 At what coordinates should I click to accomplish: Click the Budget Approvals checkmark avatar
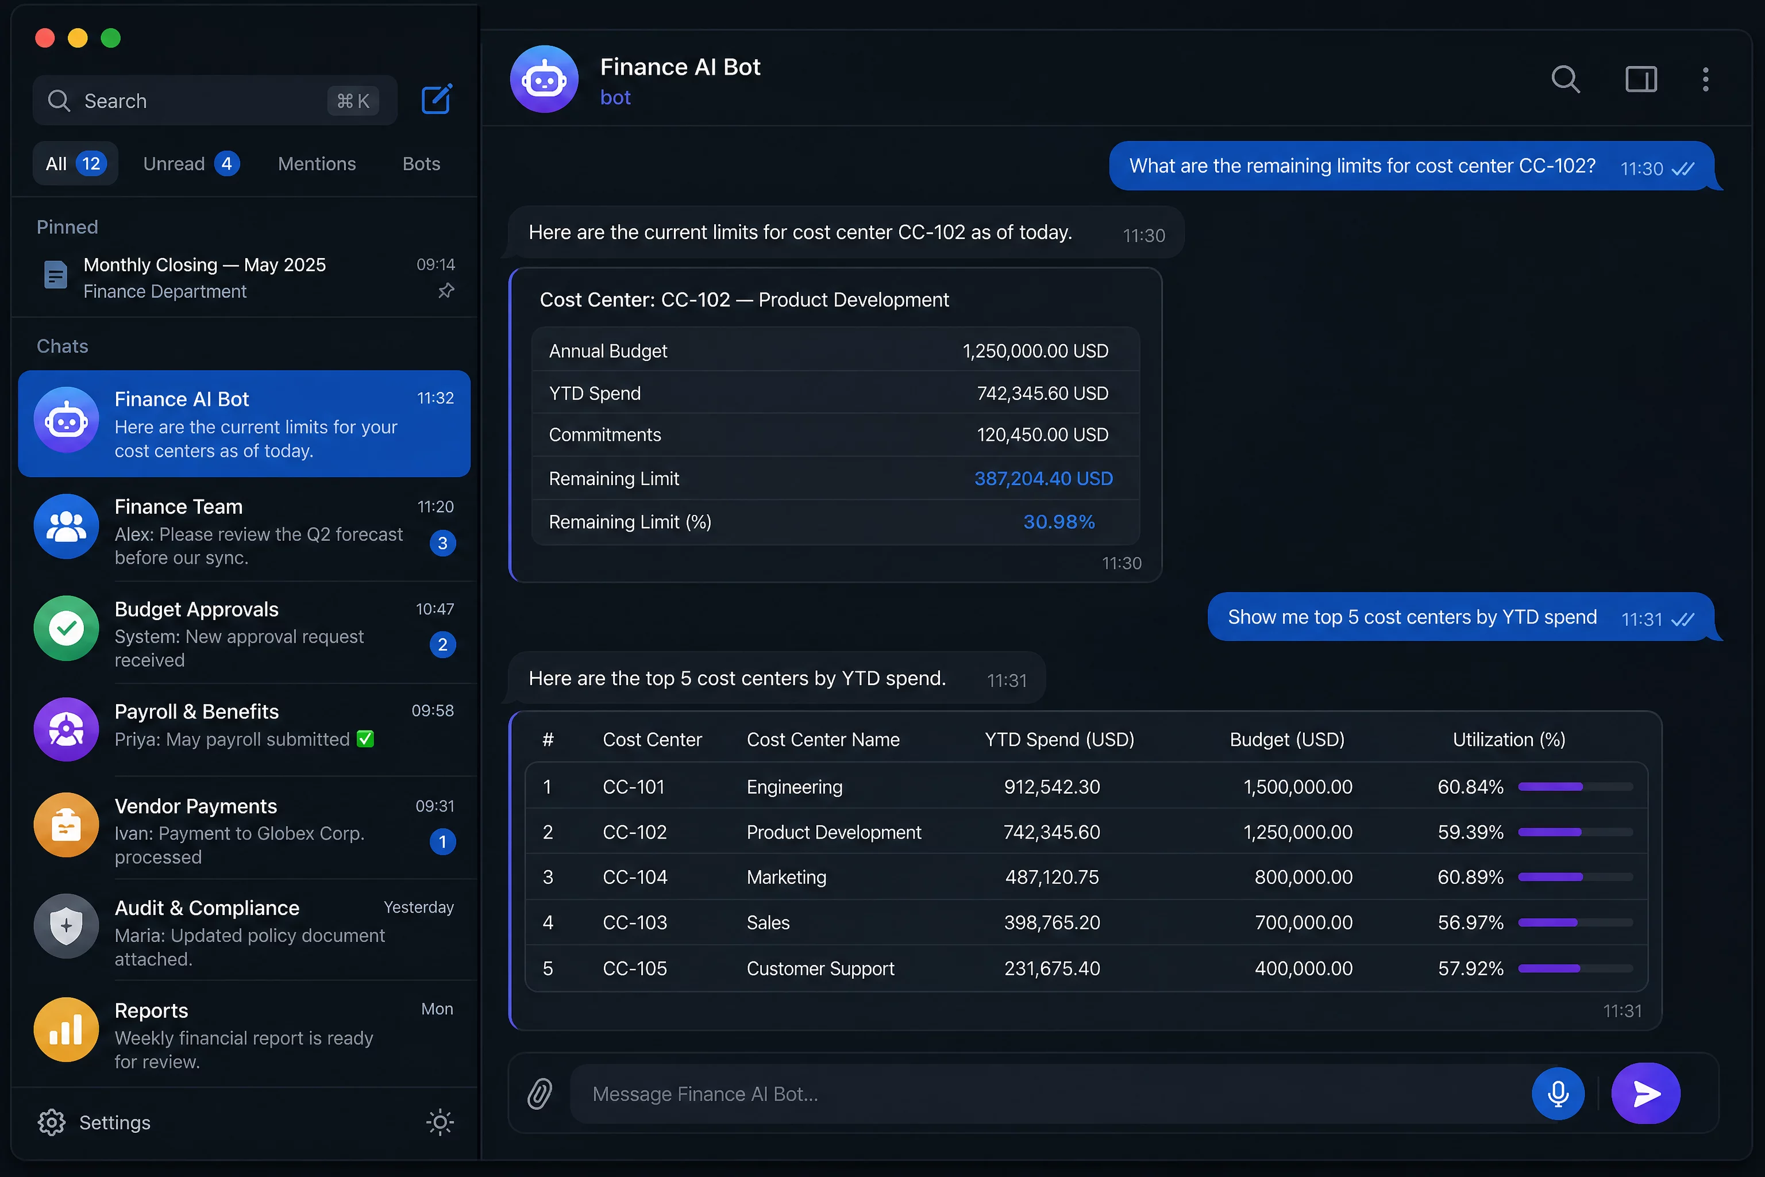(66, 628)
